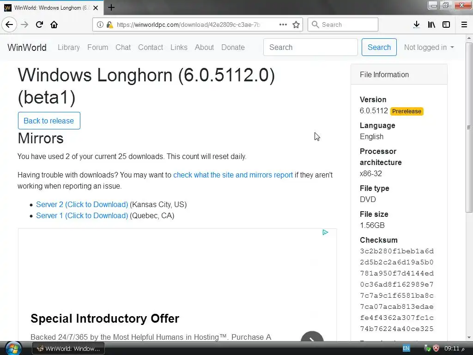
Task: Open the Chat menu item
Action: click(123, 48)
